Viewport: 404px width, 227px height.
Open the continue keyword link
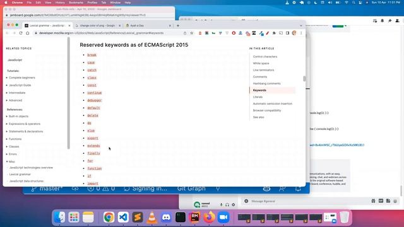95,93
